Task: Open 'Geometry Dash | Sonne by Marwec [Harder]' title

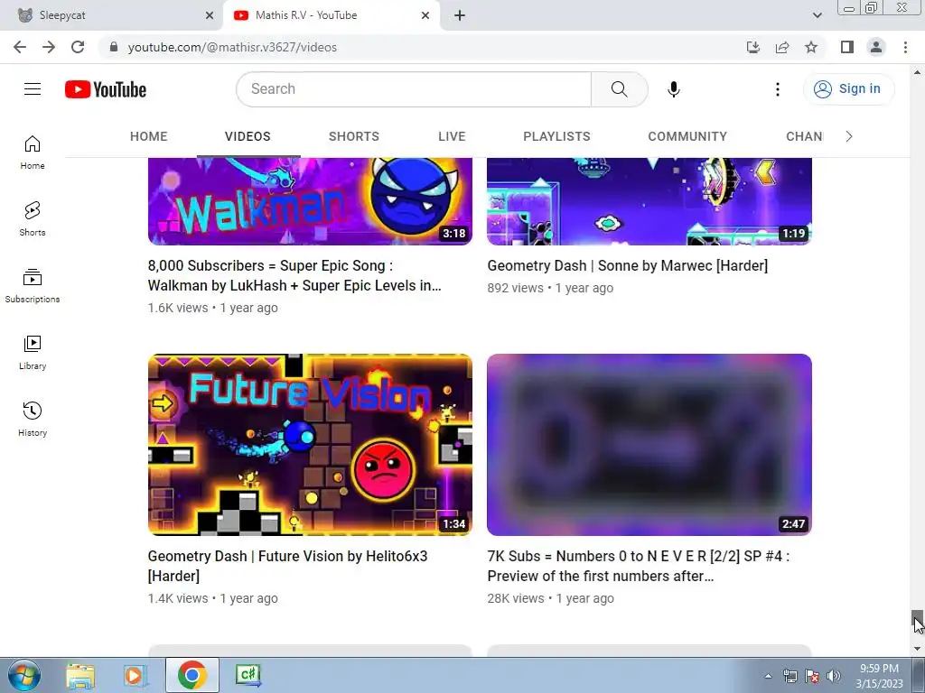Action: 628,266
